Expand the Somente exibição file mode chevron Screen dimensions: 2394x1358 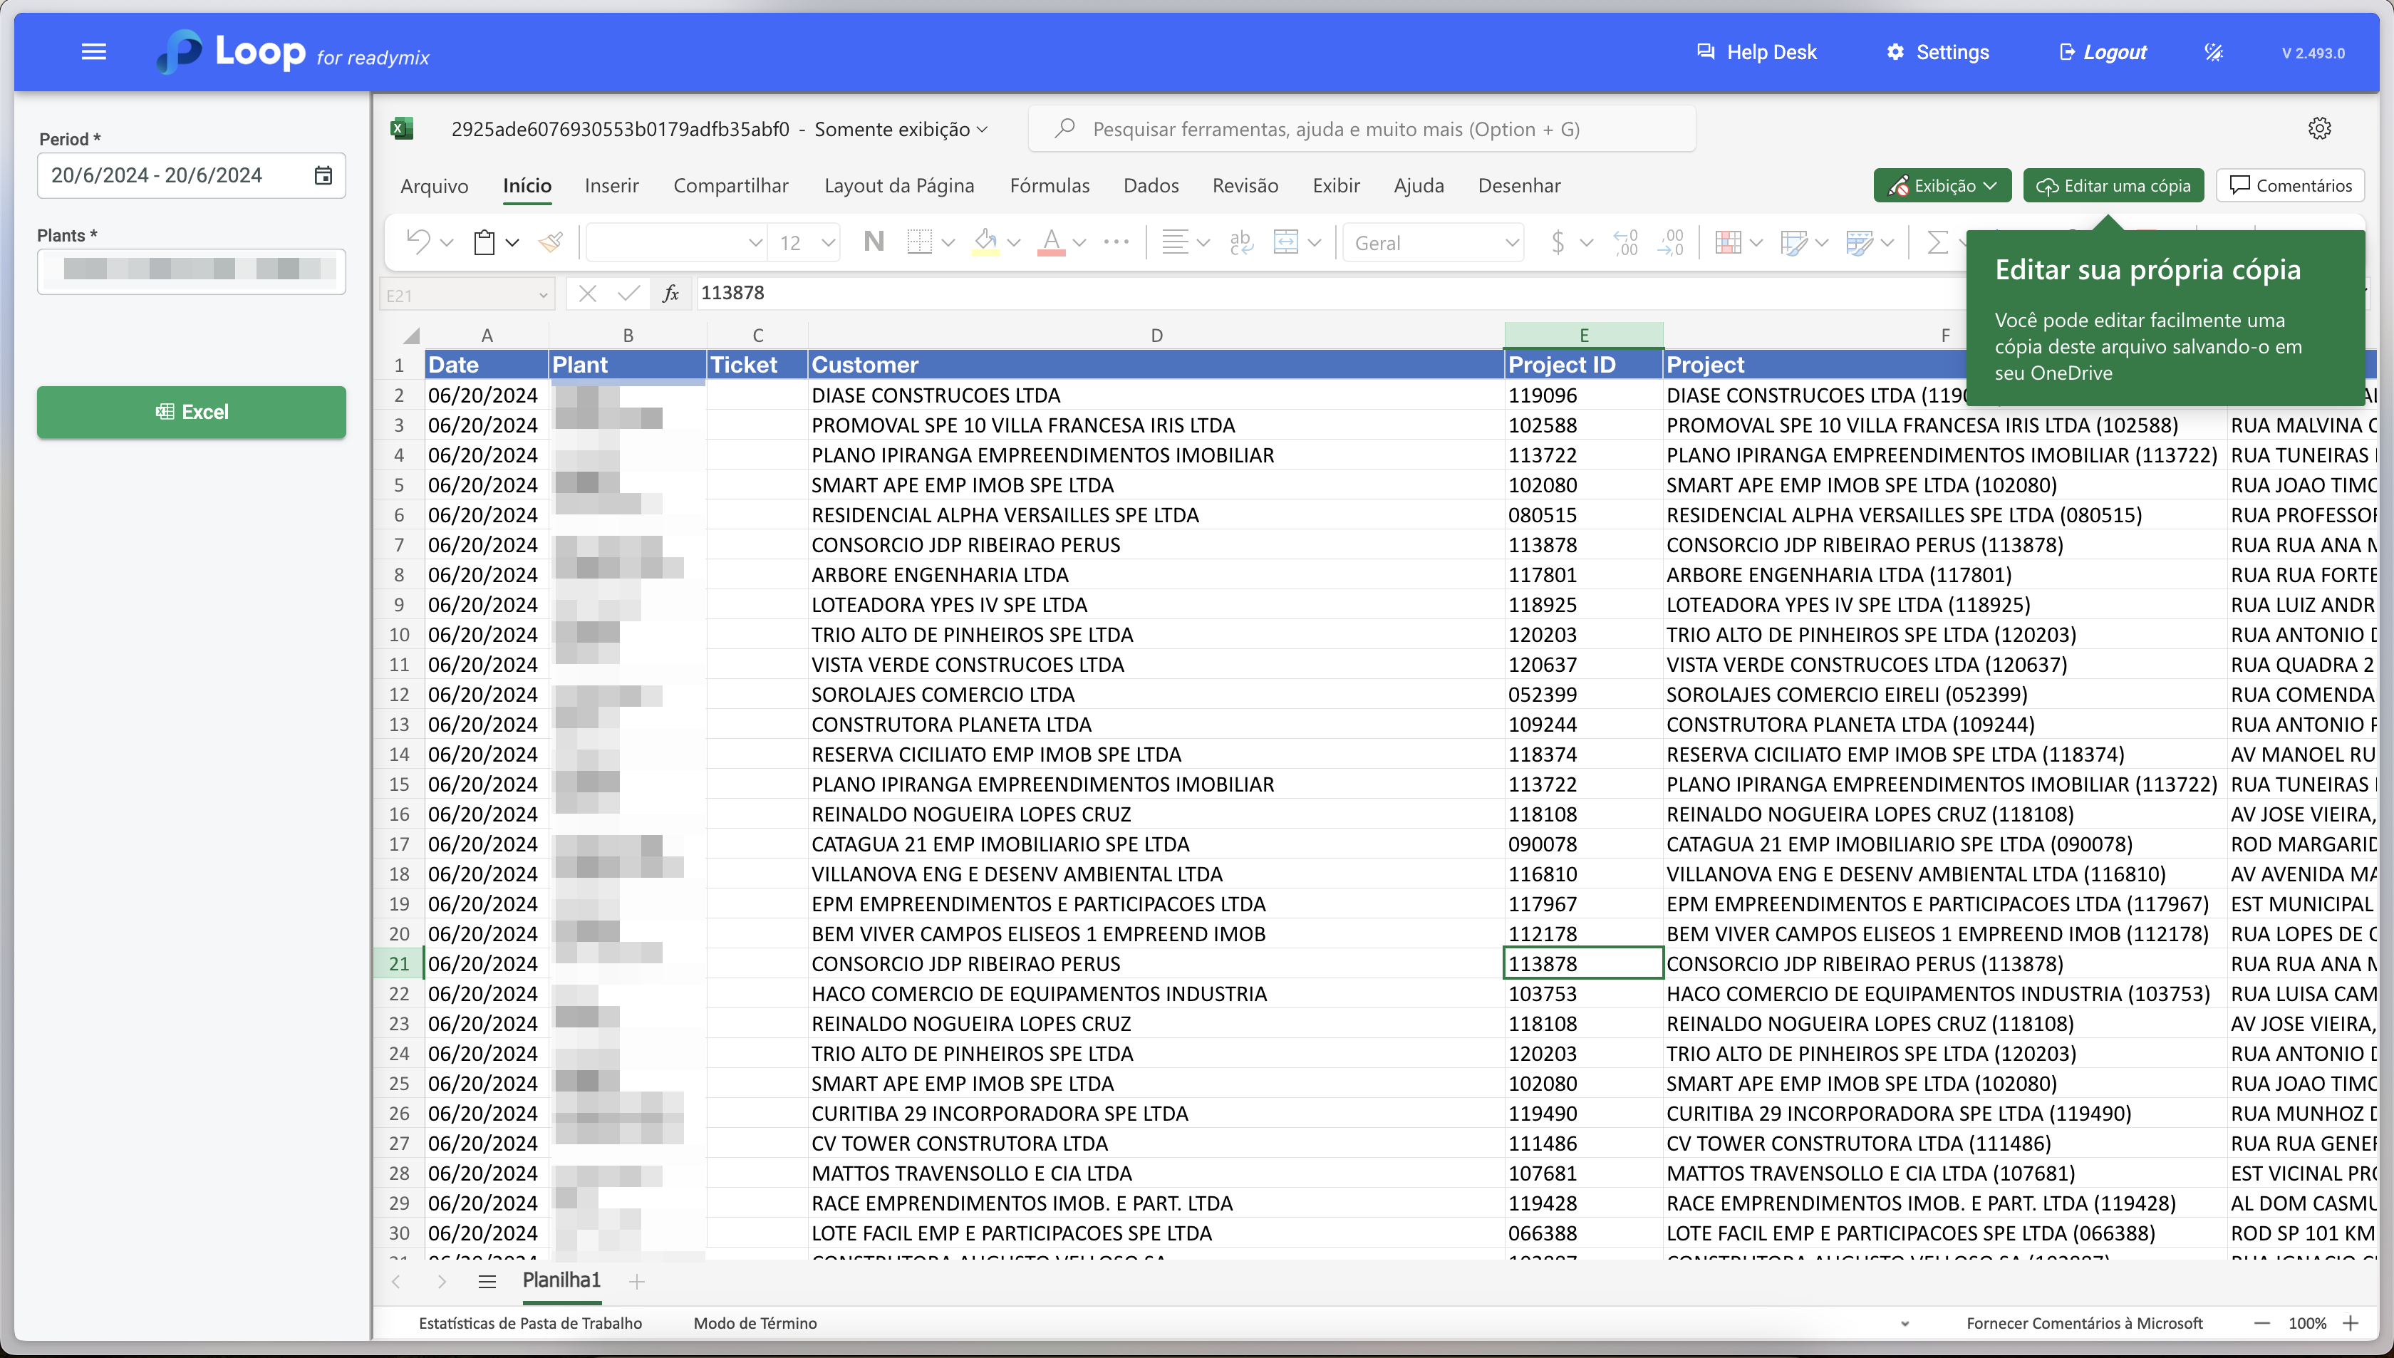[982, 130]
